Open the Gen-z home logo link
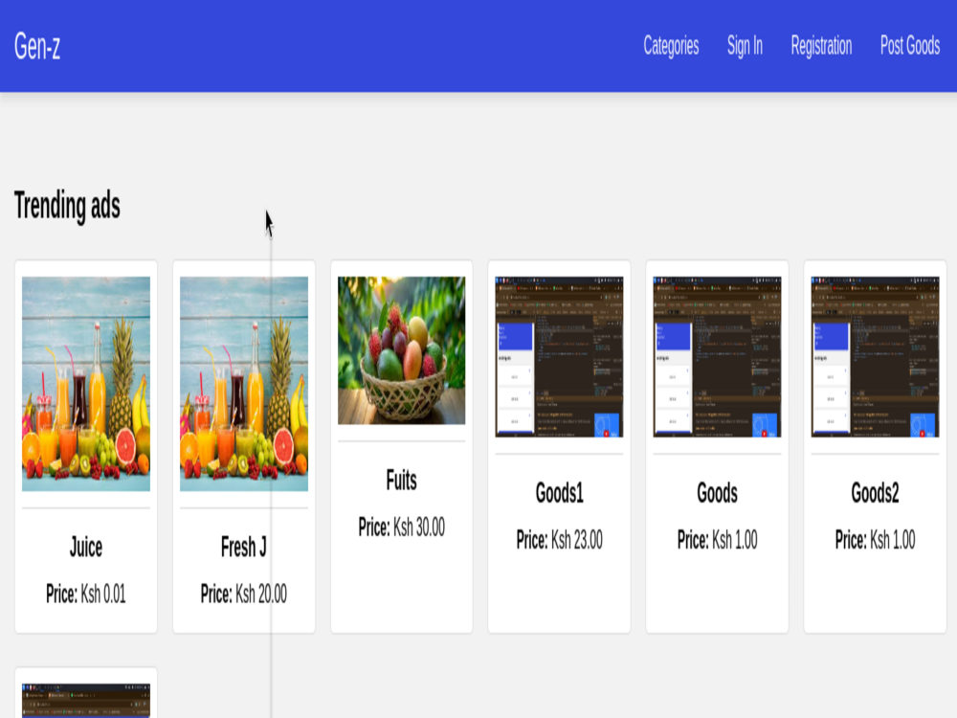 tap(37, 46)
